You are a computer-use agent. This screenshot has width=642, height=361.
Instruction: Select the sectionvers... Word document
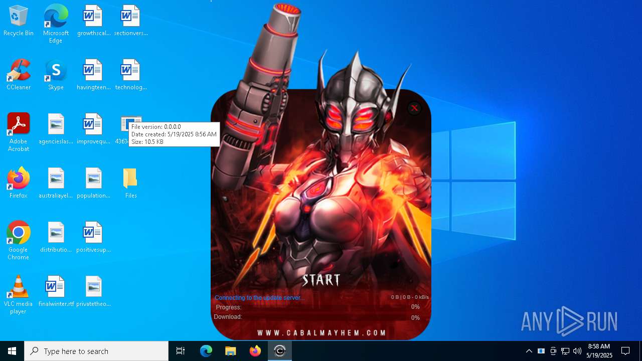click(130, 21)
